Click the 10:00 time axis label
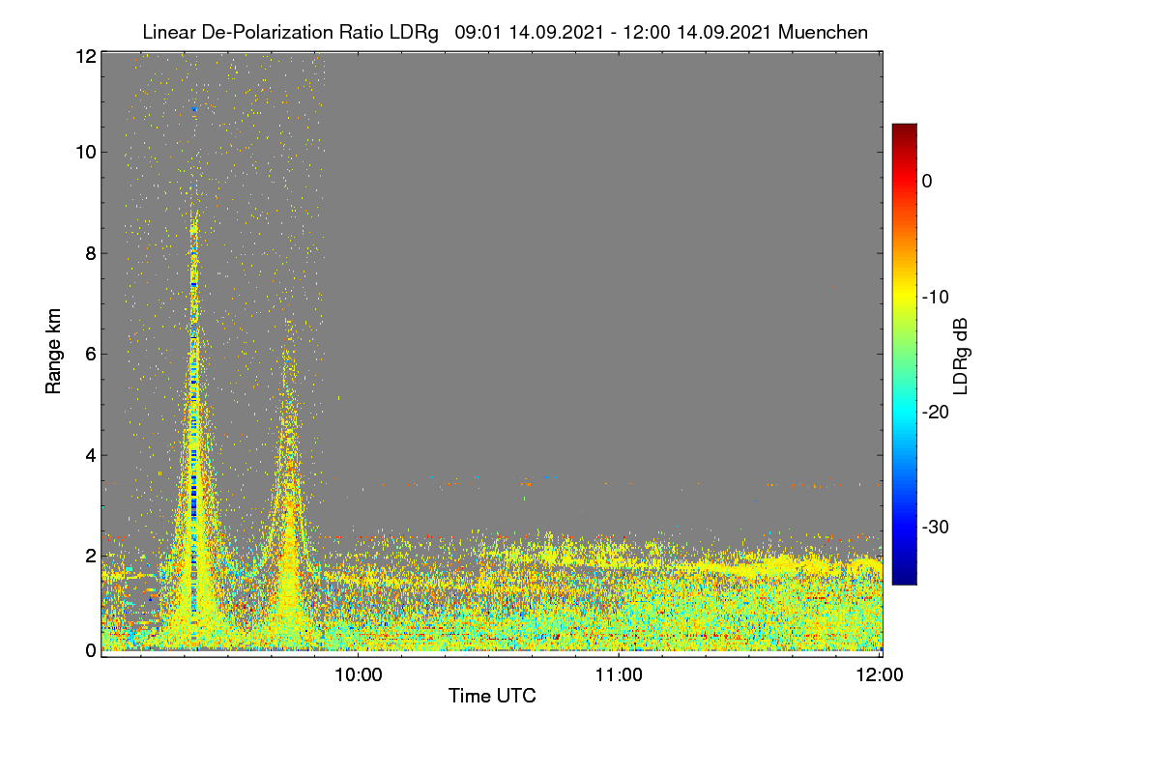Image resolution: width=1160 pixels, height=773 pixels. click(358, 675)
